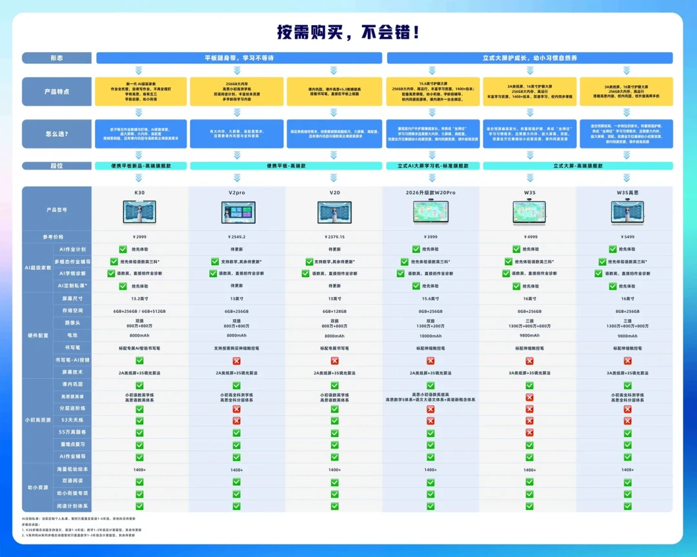Click V2pro green check in 55万真题卷 row
The image size is (697, 557).
pos(236,433)
